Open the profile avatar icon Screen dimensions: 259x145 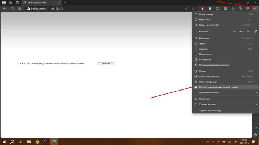pyautogui.click(x=4, y=3)
